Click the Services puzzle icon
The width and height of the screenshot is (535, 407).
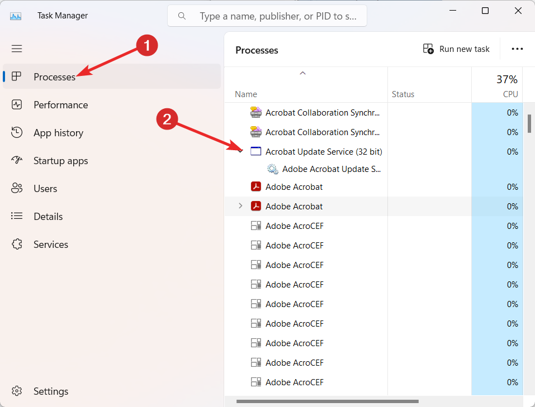coord(17,245)
